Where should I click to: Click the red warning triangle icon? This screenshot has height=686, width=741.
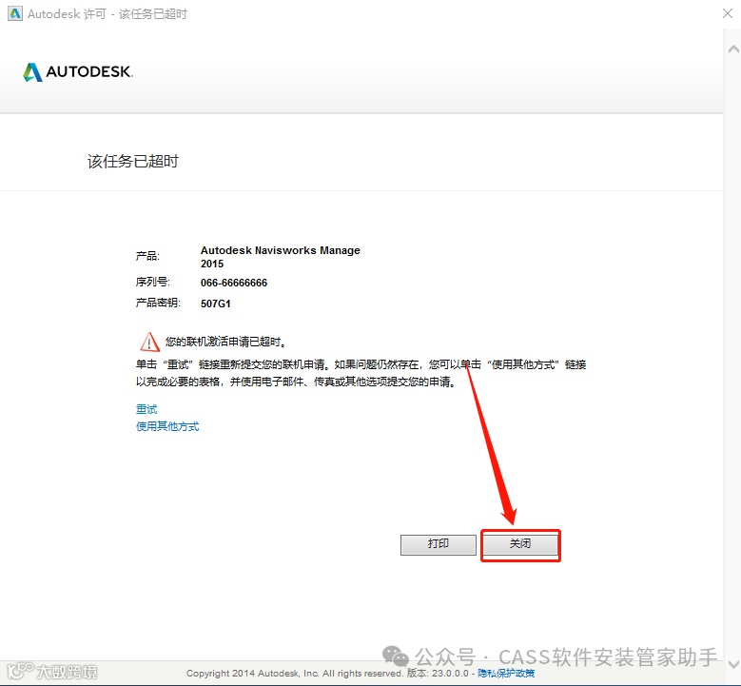[x=149, y=342]
